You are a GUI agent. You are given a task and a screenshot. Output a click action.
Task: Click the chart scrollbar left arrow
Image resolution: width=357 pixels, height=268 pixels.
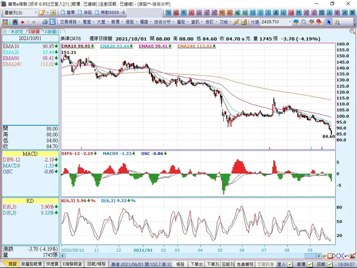(63, 256)
